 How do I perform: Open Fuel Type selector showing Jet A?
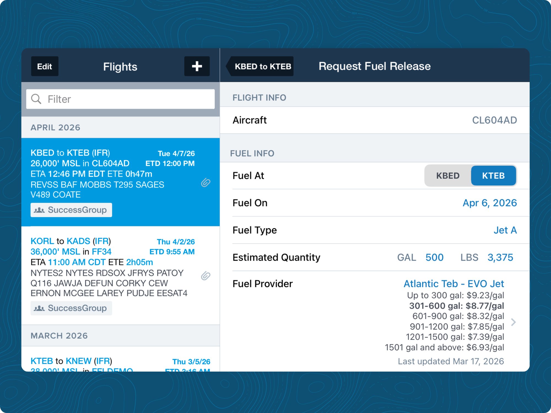505,230
